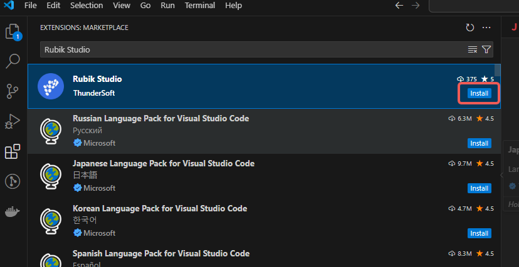Select Spanish Language Pack for Visual Studio Code
The height and width of the screenshot is (267, 519).
point(161,253)
